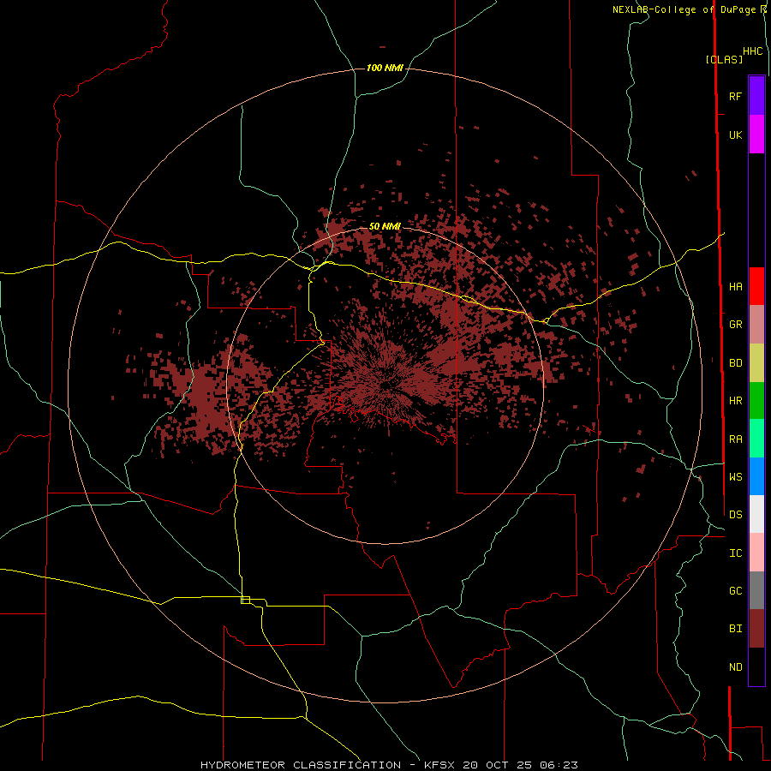Click the IC light pink legend swatch
The width and height of the screenshot is (771, 771).
pyautogui.click(x=756, y=553)
